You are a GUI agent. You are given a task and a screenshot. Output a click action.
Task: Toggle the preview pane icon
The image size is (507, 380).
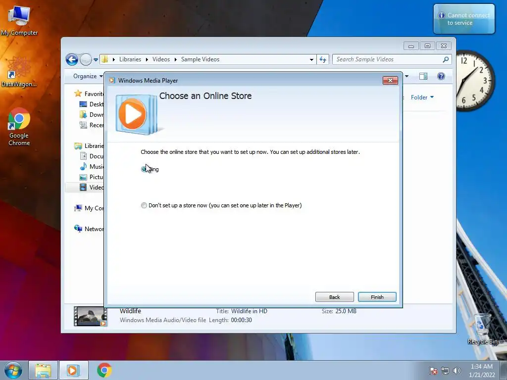pos(423,76)
